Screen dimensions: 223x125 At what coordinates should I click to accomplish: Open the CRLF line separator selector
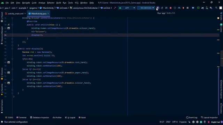168,122
